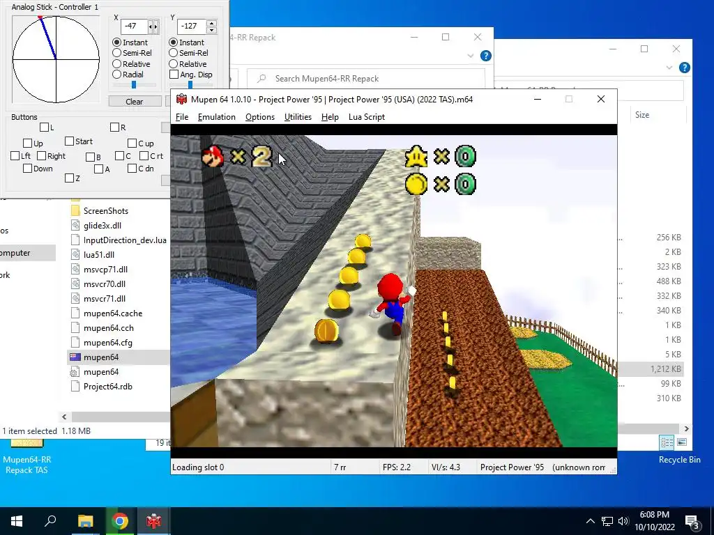Select mupen64 settings file with gear icon
The height and width of the screenshot is (535, 714).
(75, 372)
